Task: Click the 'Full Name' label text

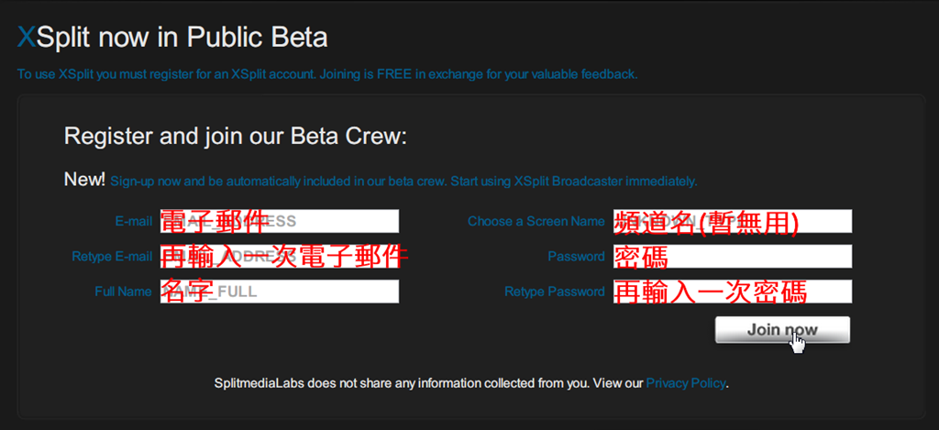Action: point(123,292)
